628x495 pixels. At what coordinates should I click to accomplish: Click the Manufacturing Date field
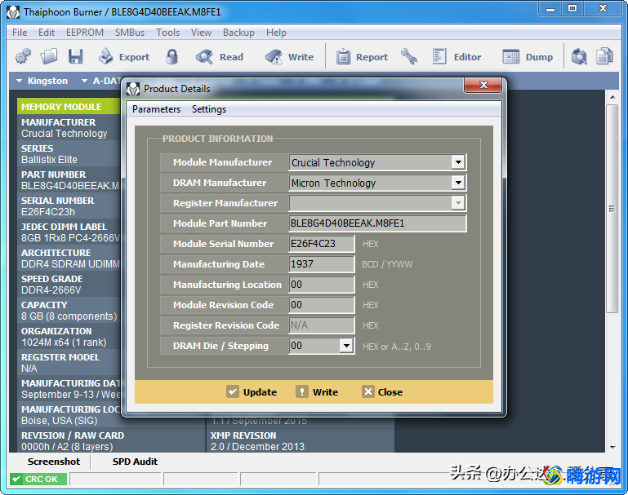(322, 264)
